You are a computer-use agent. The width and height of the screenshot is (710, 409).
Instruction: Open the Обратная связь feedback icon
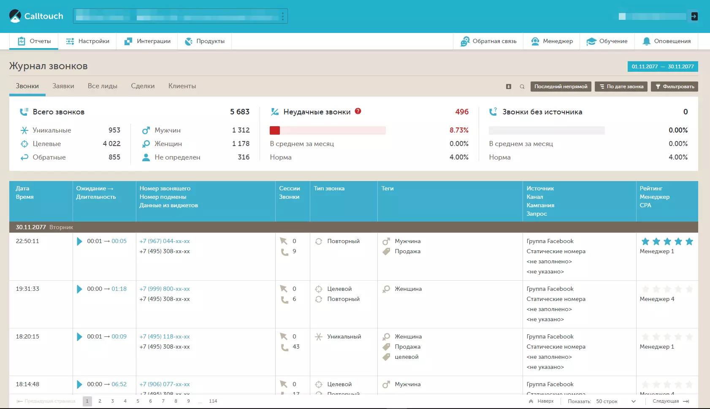465,41
